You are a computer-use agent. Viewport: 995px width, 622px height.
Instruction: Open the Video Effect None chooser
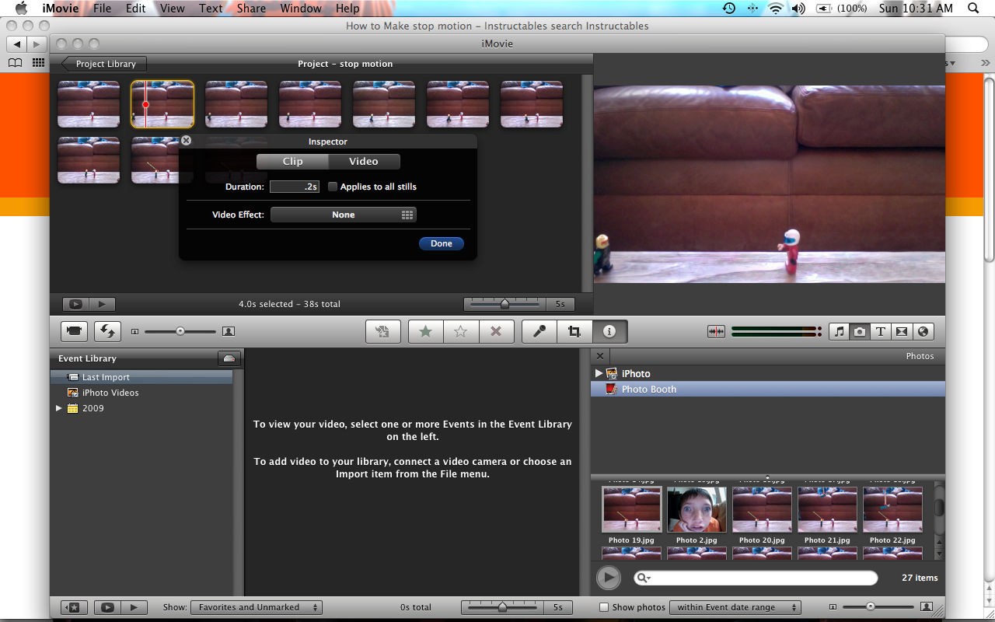(344, 215)
